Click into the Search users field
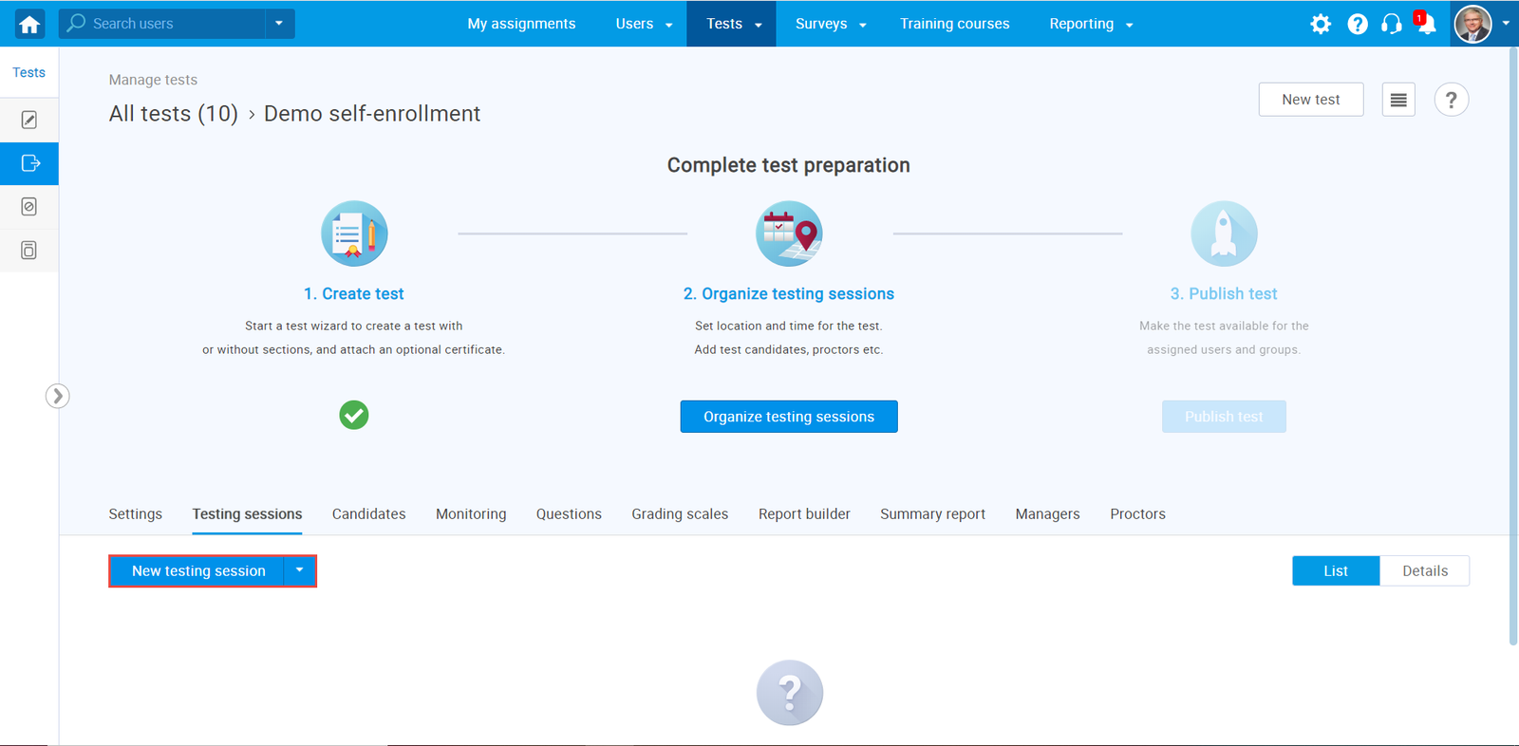Screen dimensions: 1519x746 pyautogui.click(x=171, y=24)
